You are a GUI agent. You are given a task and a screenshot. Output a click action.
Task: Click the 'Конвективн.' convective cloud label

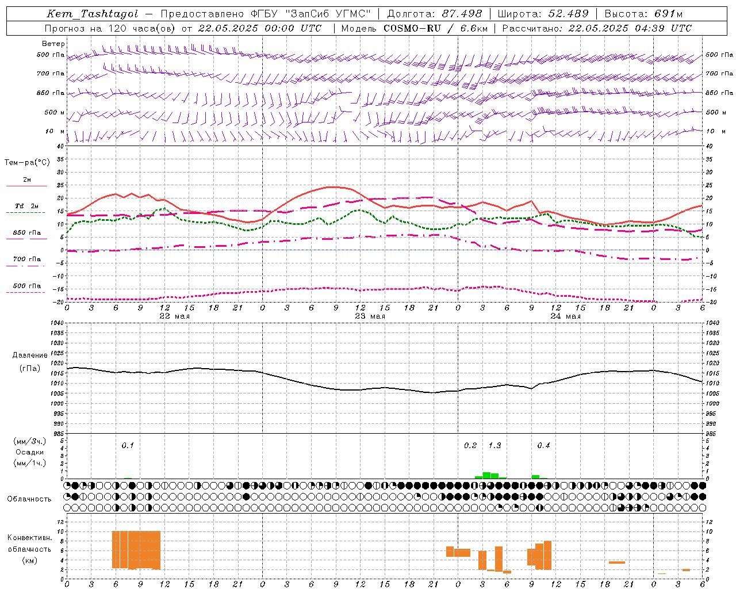tap(30, 538)
